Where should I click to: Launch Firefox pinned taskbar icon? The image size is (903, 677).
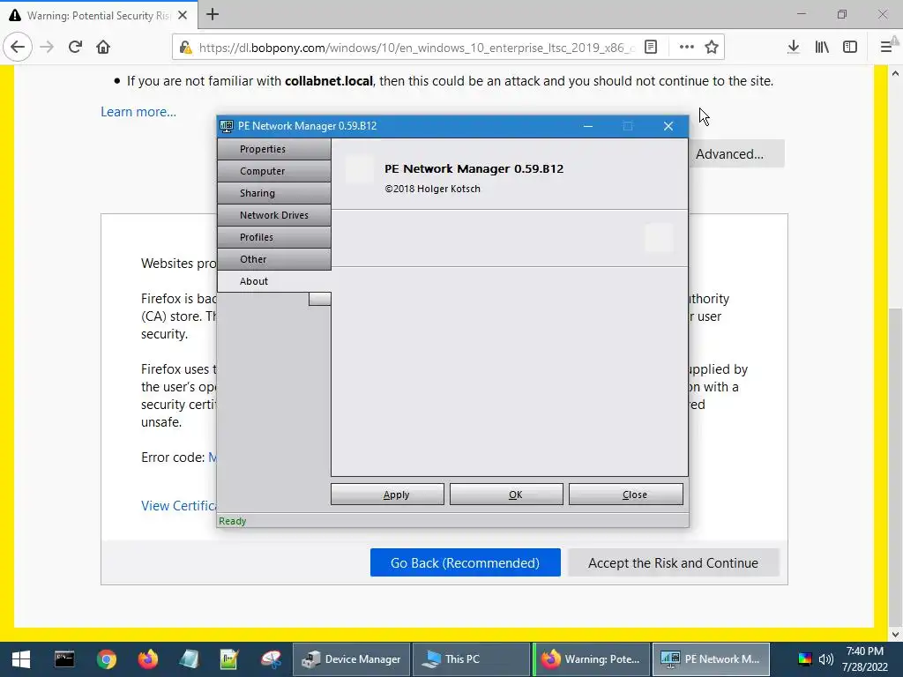pos(148,659)
